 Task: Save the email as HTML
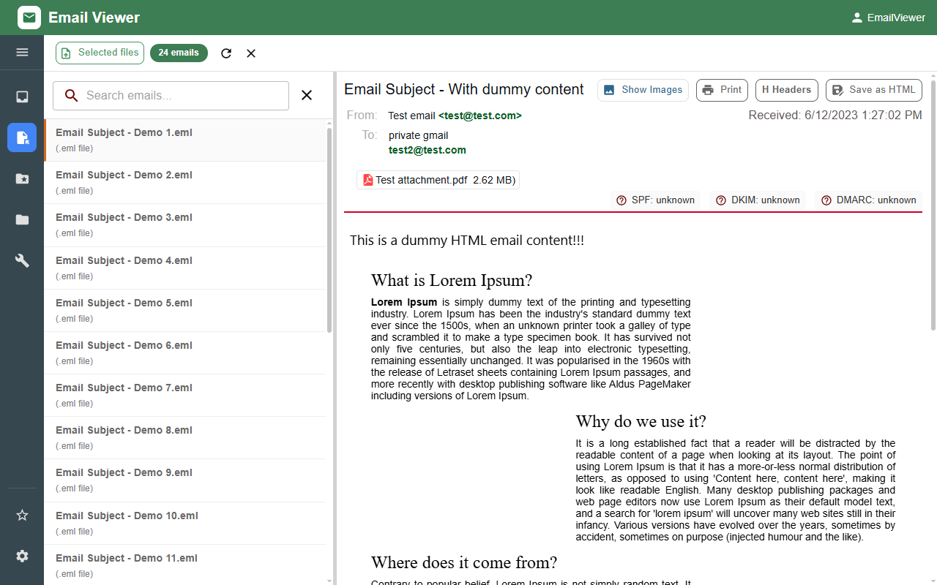(x=874, y=90)
